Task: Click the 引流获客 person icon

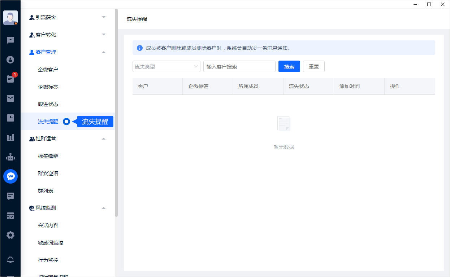Action: tap(32, 17)
